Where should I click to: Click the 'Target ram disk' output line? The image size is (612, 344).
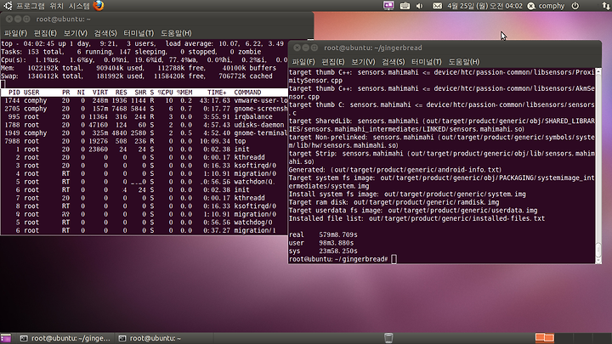point(394,202)
